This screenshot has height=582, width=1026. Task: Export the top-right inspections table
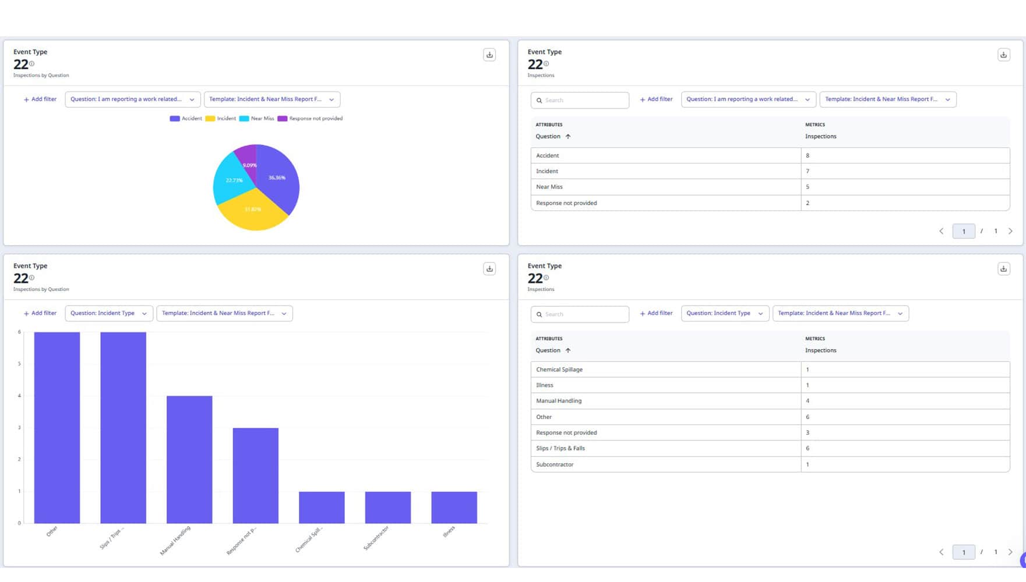click(x=1004, y=54)
